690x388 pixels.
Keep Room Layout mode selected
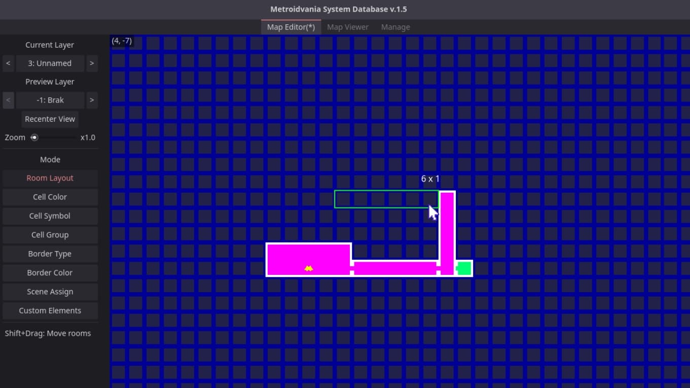pos(50,178)
